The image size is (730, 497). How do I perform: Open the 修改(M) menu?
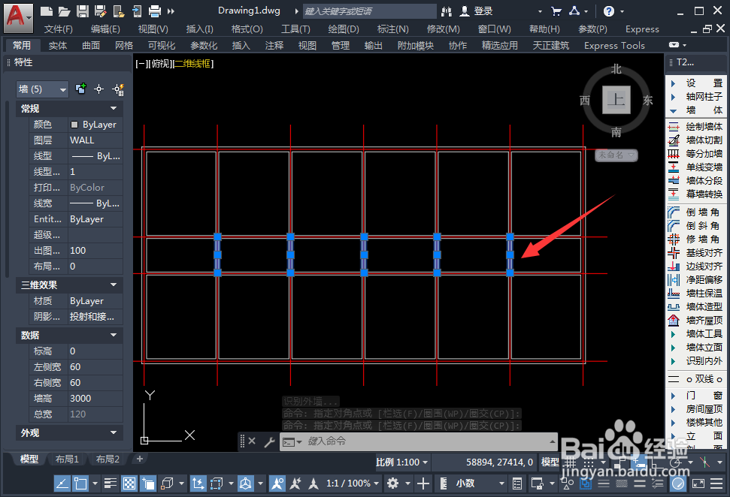[444, 29]
